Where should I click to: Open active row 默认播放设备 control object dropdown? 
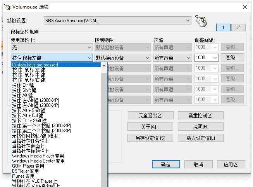click(123, 58)
